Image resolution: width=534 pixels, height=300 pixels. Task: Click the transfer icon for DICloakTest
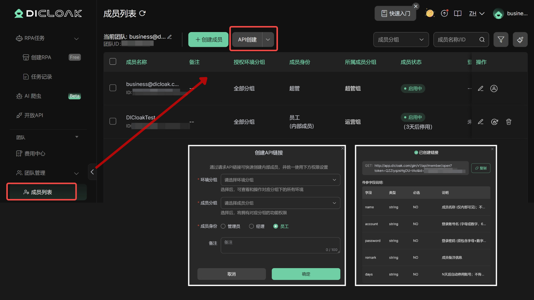495,122
